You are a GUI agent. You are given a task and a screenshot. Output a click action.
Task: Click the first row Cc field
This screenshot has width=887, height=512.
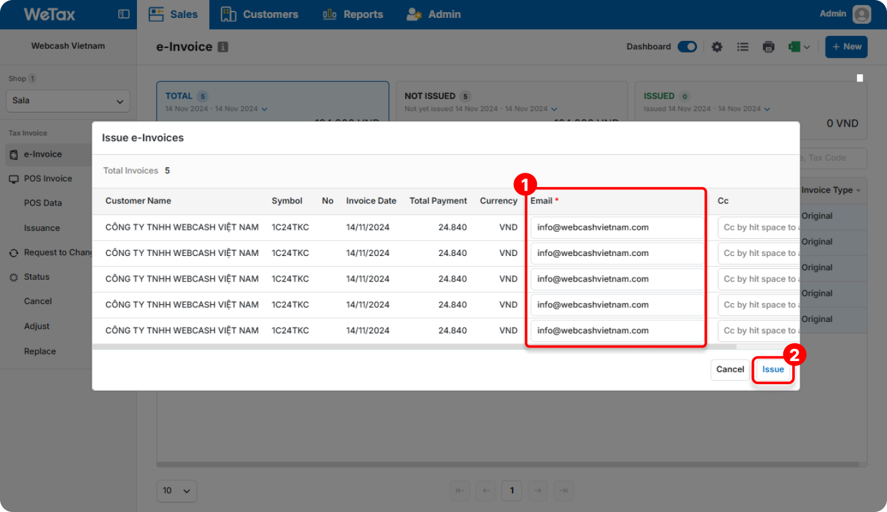(758, 227)
